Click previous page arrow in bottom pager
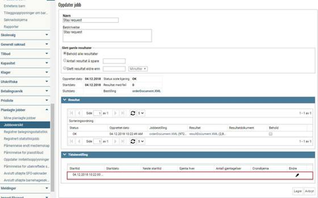The height and width of the screenshot is (198, 318). tap(80, 141)
